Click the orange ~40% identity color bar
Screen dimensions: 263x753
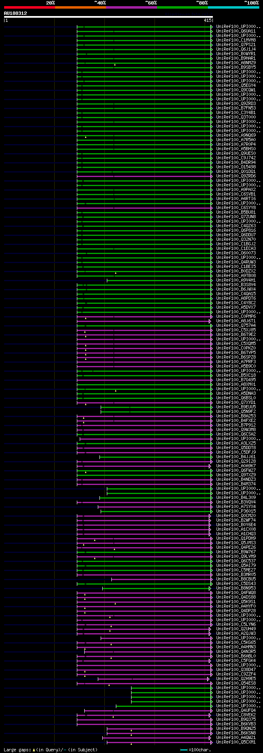pos(81,7)
